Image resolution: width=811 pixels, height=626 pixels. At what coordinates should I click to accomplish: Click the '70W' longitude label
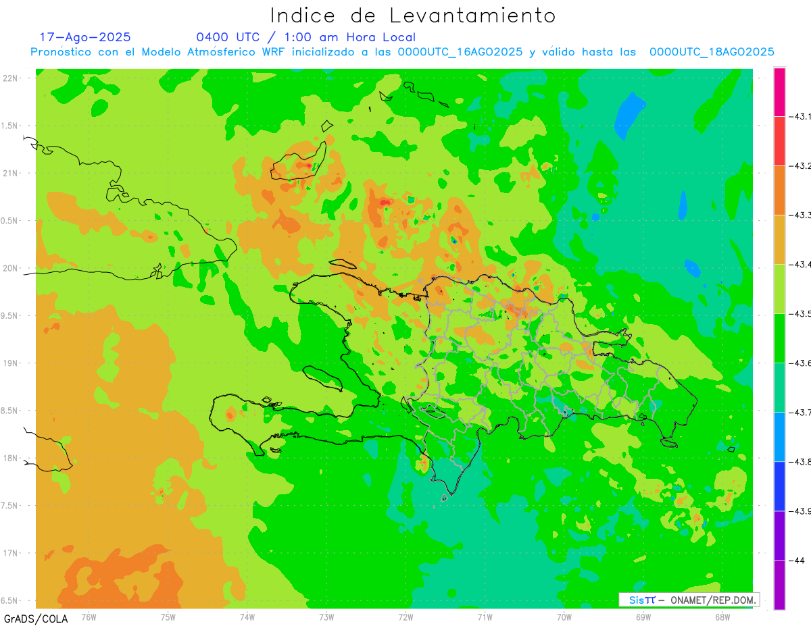[x=564, y=617]
